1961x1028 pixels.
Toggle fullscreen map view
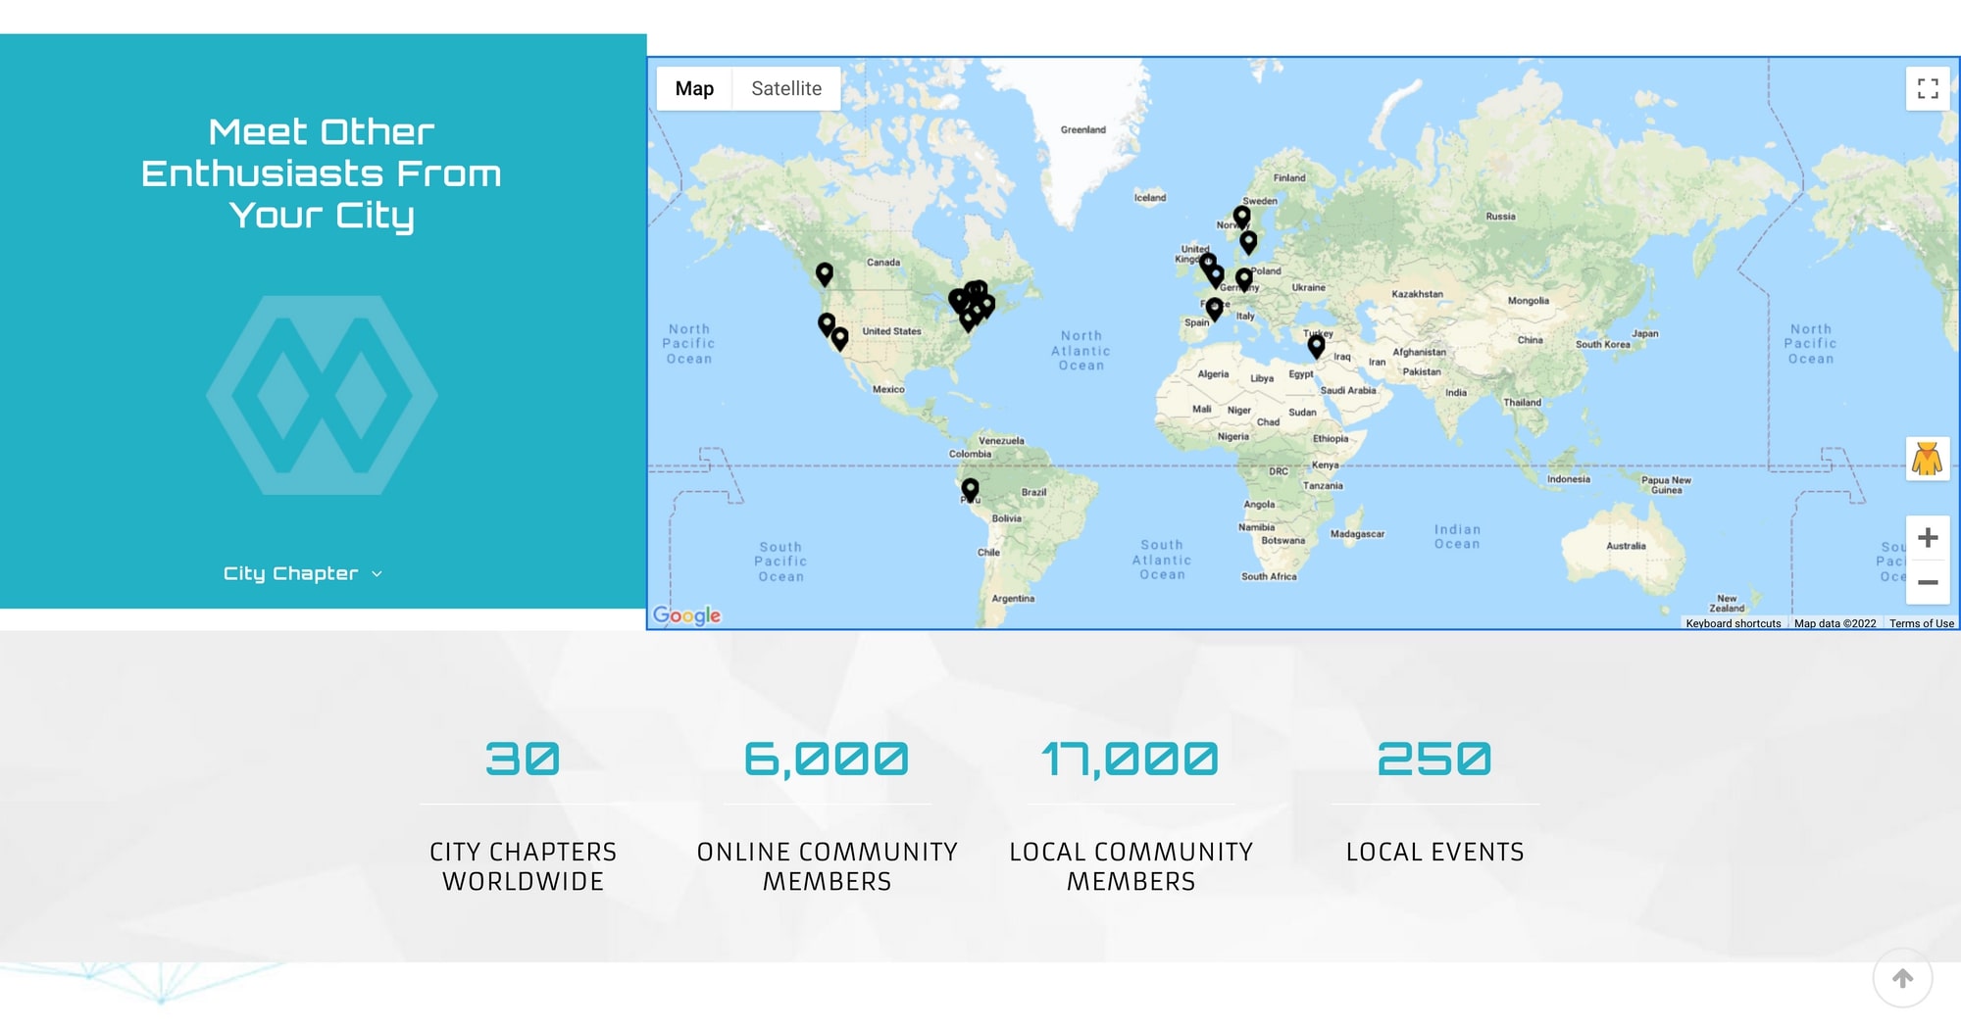(x=1928, y=88)
